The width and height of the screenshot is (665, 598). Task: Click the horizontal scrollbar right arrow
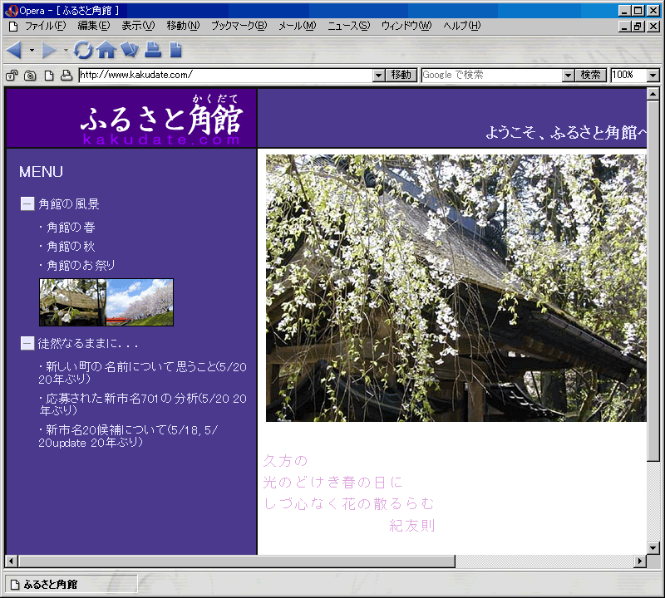(640, 561)
